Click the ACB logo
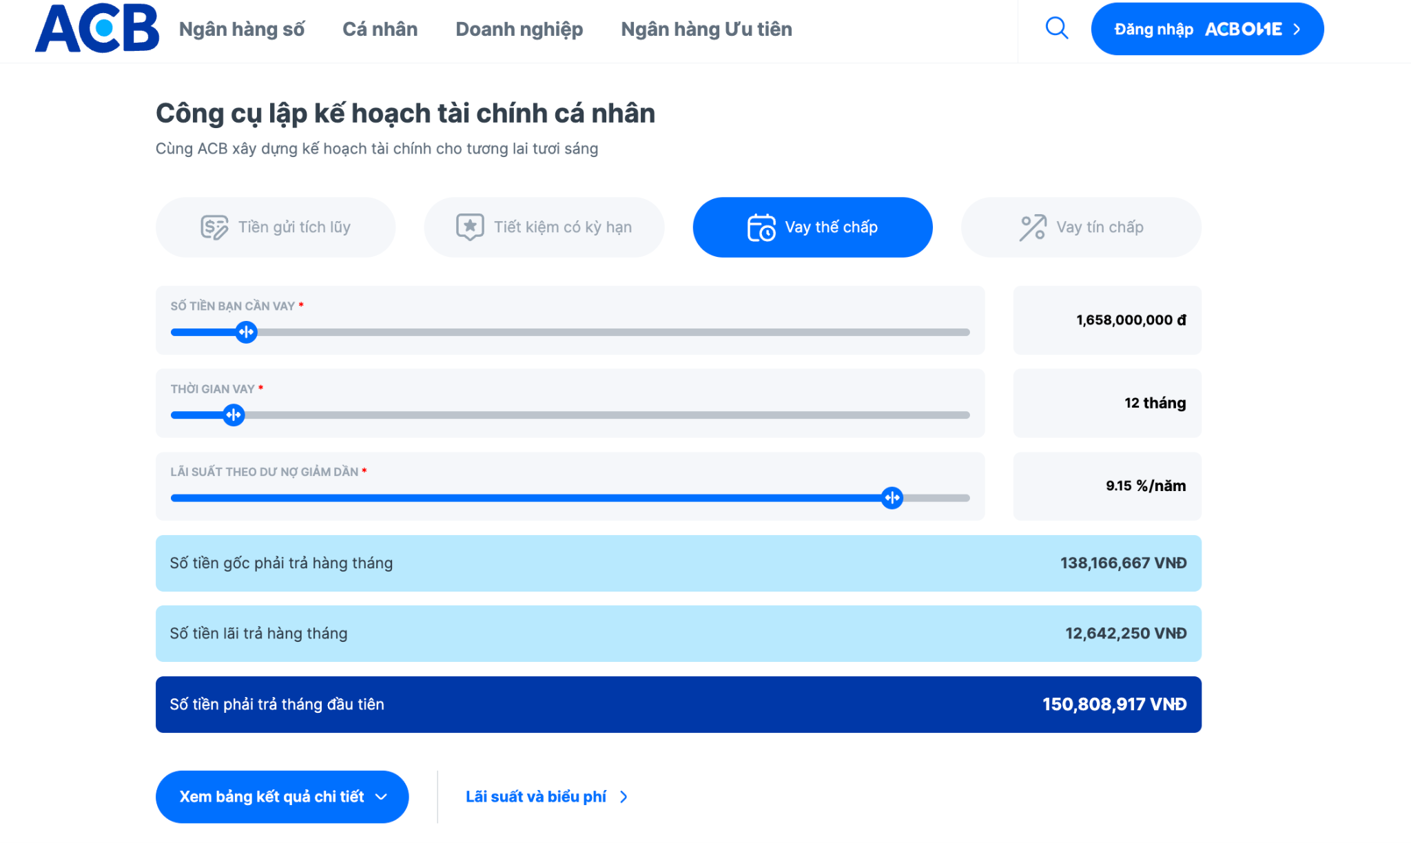The image size is (1411, 843). (x=97, y=28)
